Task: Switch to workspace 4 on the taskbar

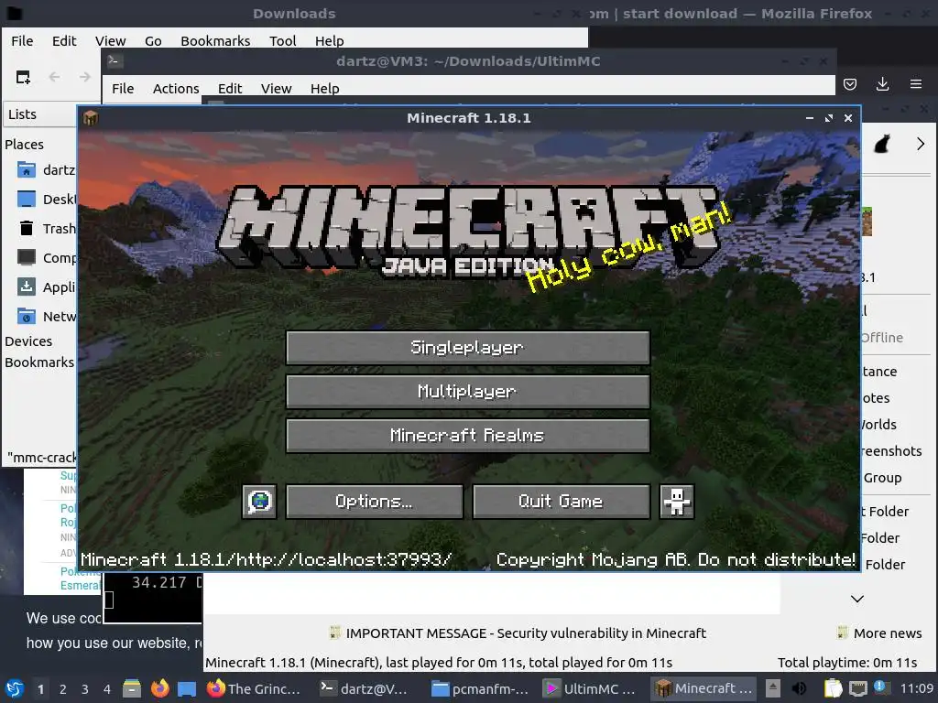Action: coord(107,689)
